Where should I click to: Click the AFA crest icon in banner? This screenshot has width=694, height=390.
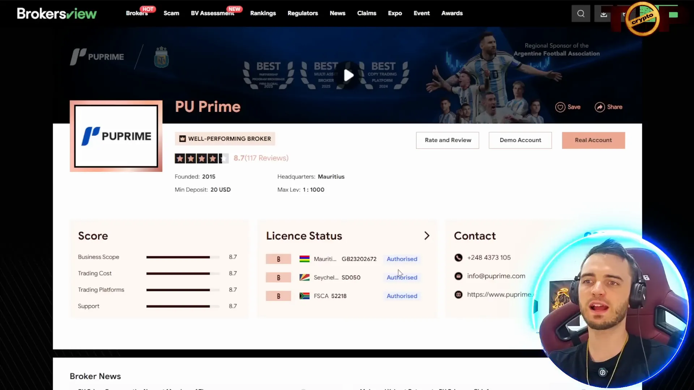point(161,57)
